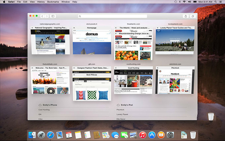Close the National Geographic tab thumbnail
Image resolution: width=225 pixels, height=141 pixels.
point(32,28)
